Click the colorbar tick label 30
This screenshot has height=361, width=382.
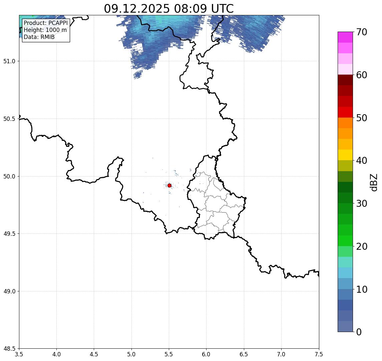click(362, 203)
